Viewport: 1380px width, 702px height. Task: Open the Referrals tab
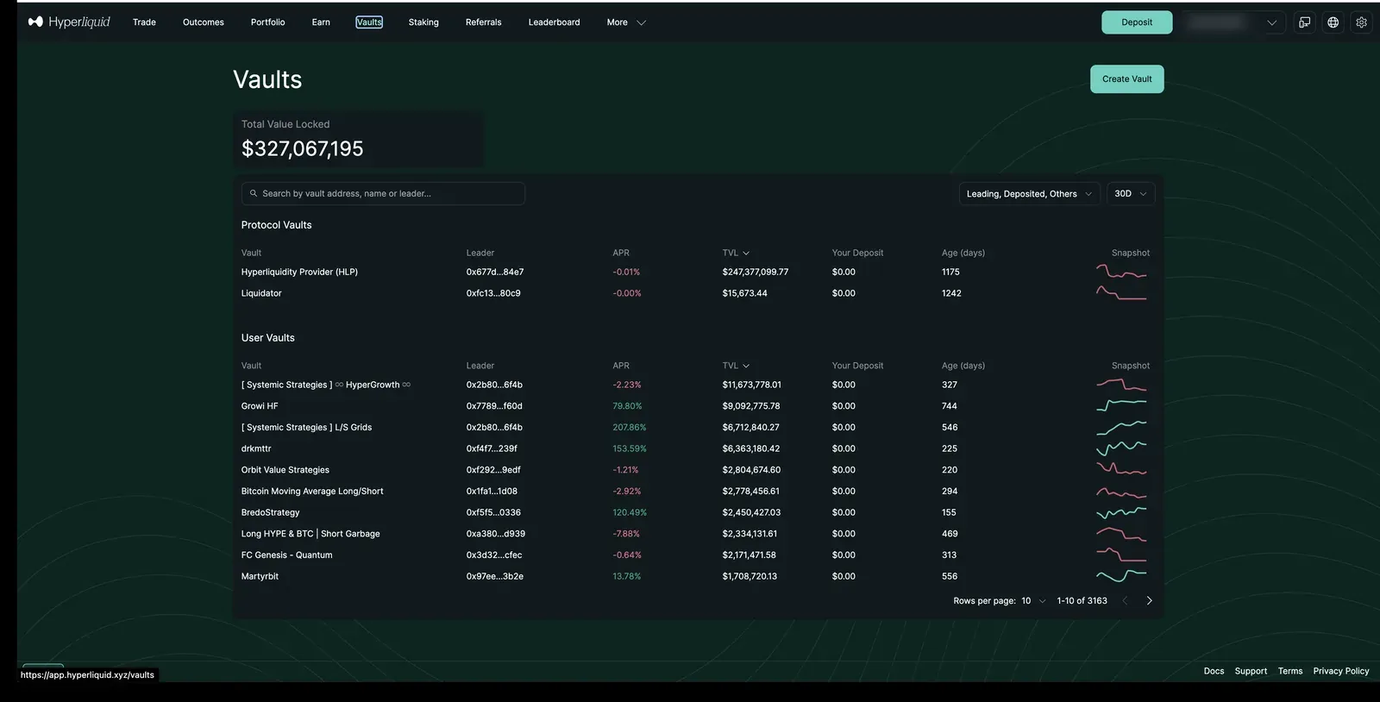pyautogui.click(x=483, y=22)
